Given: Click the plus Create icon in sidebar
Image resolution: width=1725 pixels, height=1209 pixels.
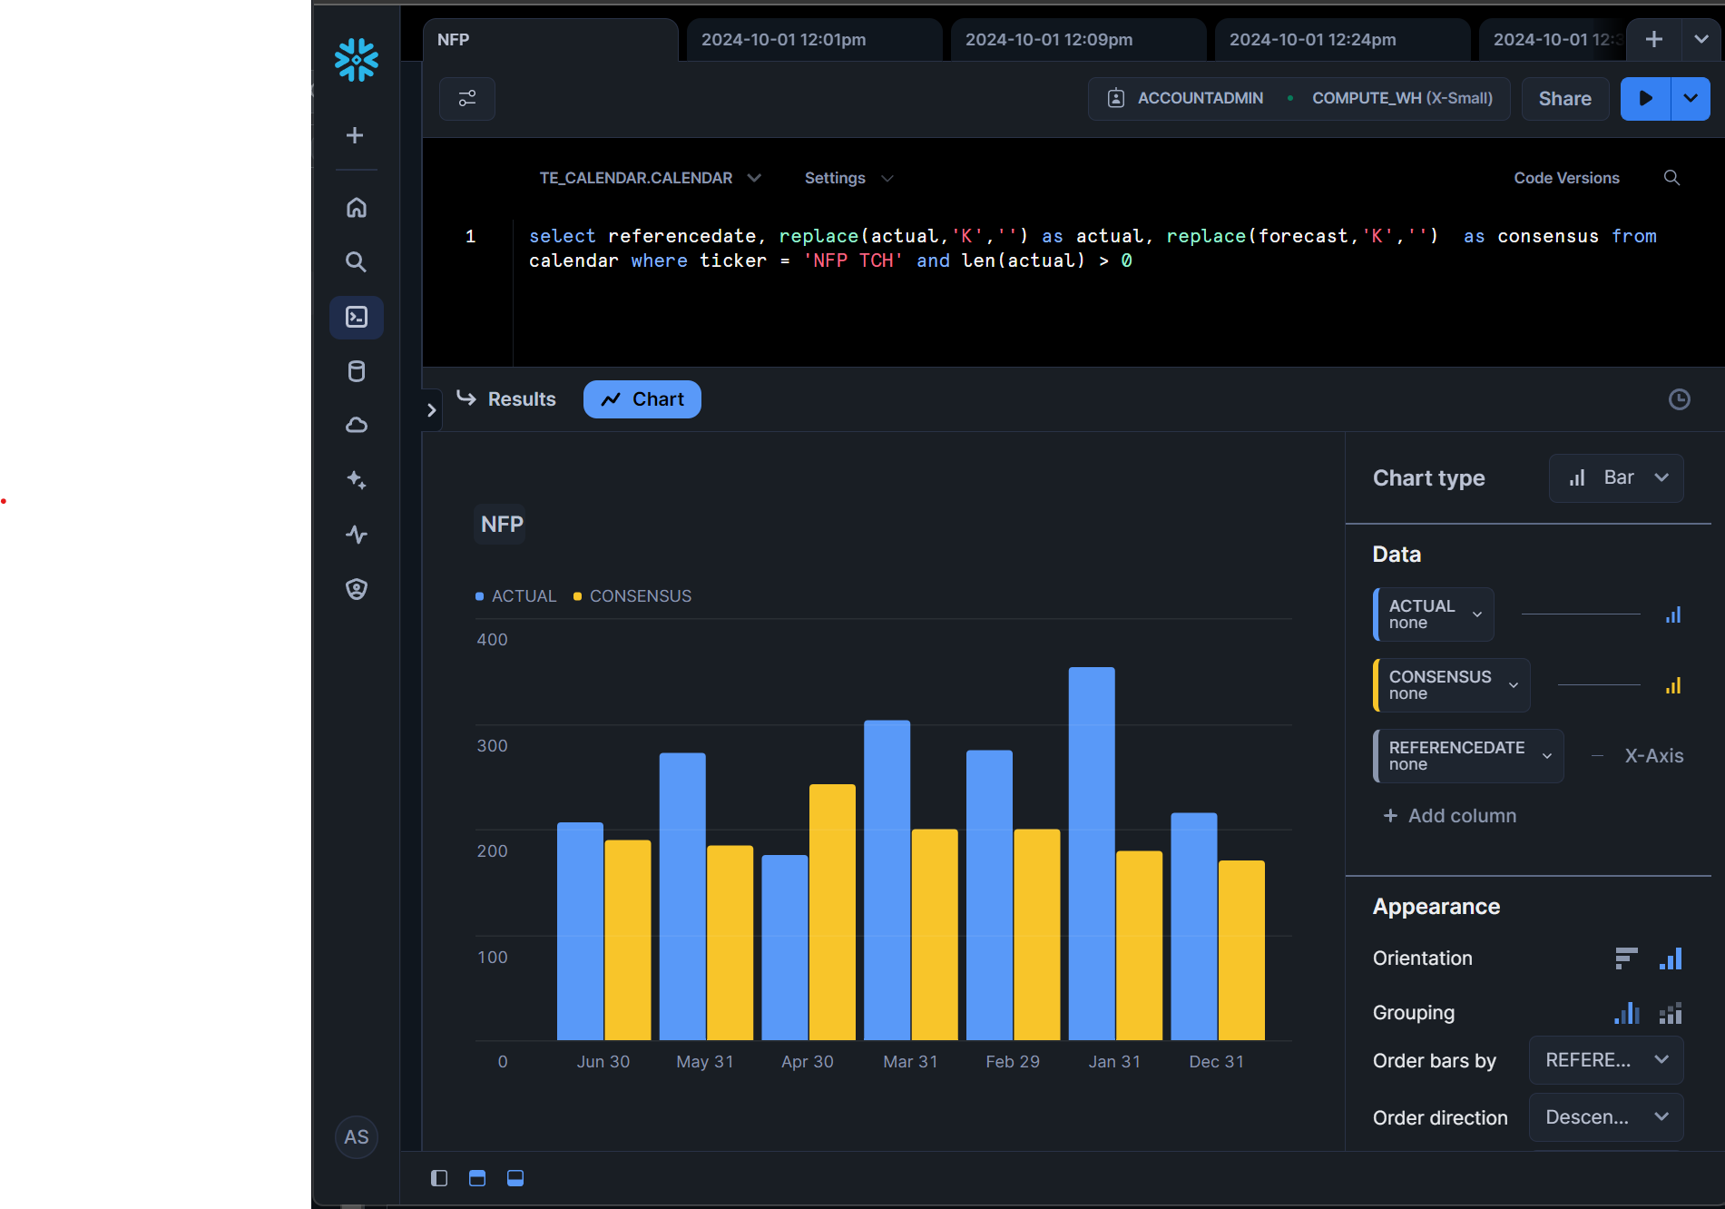Looking at the screenshot, I should (355, 135).
